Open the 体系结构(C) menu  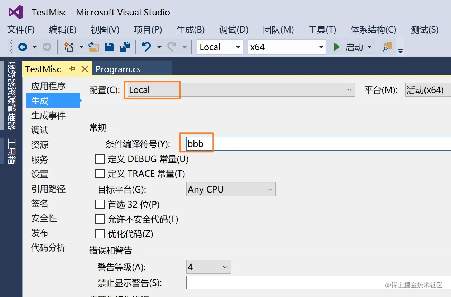coord(373,30)
